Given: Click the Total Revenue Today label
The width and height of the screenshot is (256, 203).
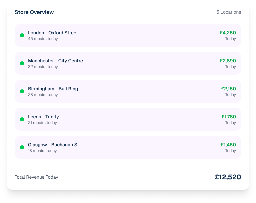Looking at the screenshot, I should pyautogui.click(x=36, y=177).
